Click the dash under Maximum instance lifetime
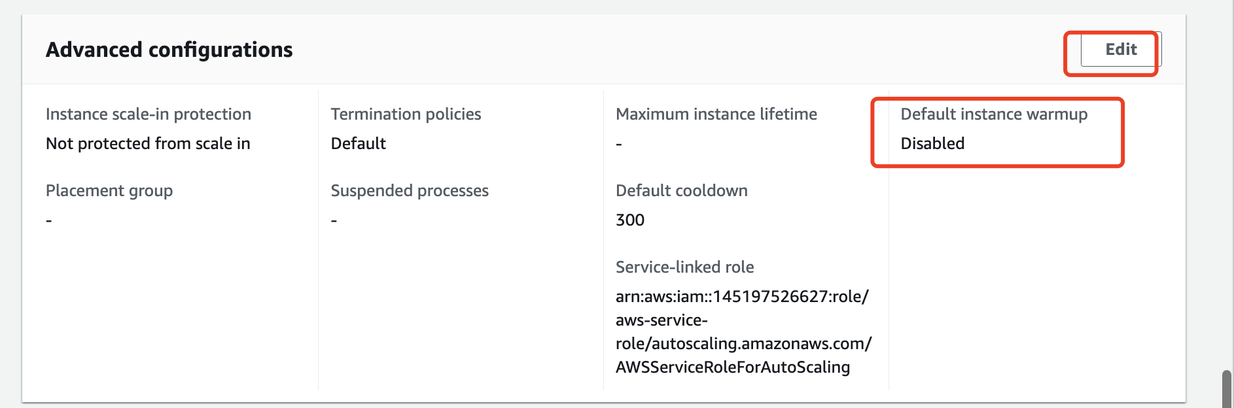This screenshot has width=1234, height=408. [619, 144]
